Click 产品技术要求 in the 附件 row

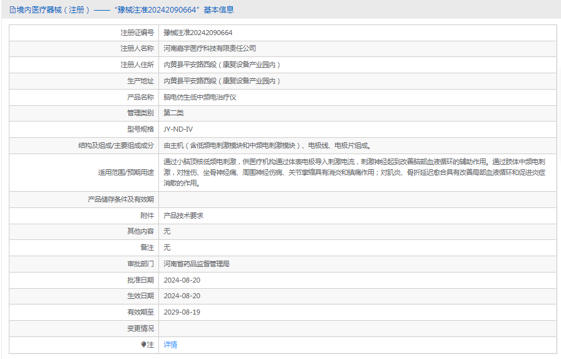point(183,216)
